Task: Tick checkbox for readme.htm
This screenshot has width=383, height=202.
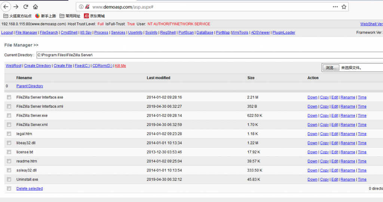Action: (9, 161)
